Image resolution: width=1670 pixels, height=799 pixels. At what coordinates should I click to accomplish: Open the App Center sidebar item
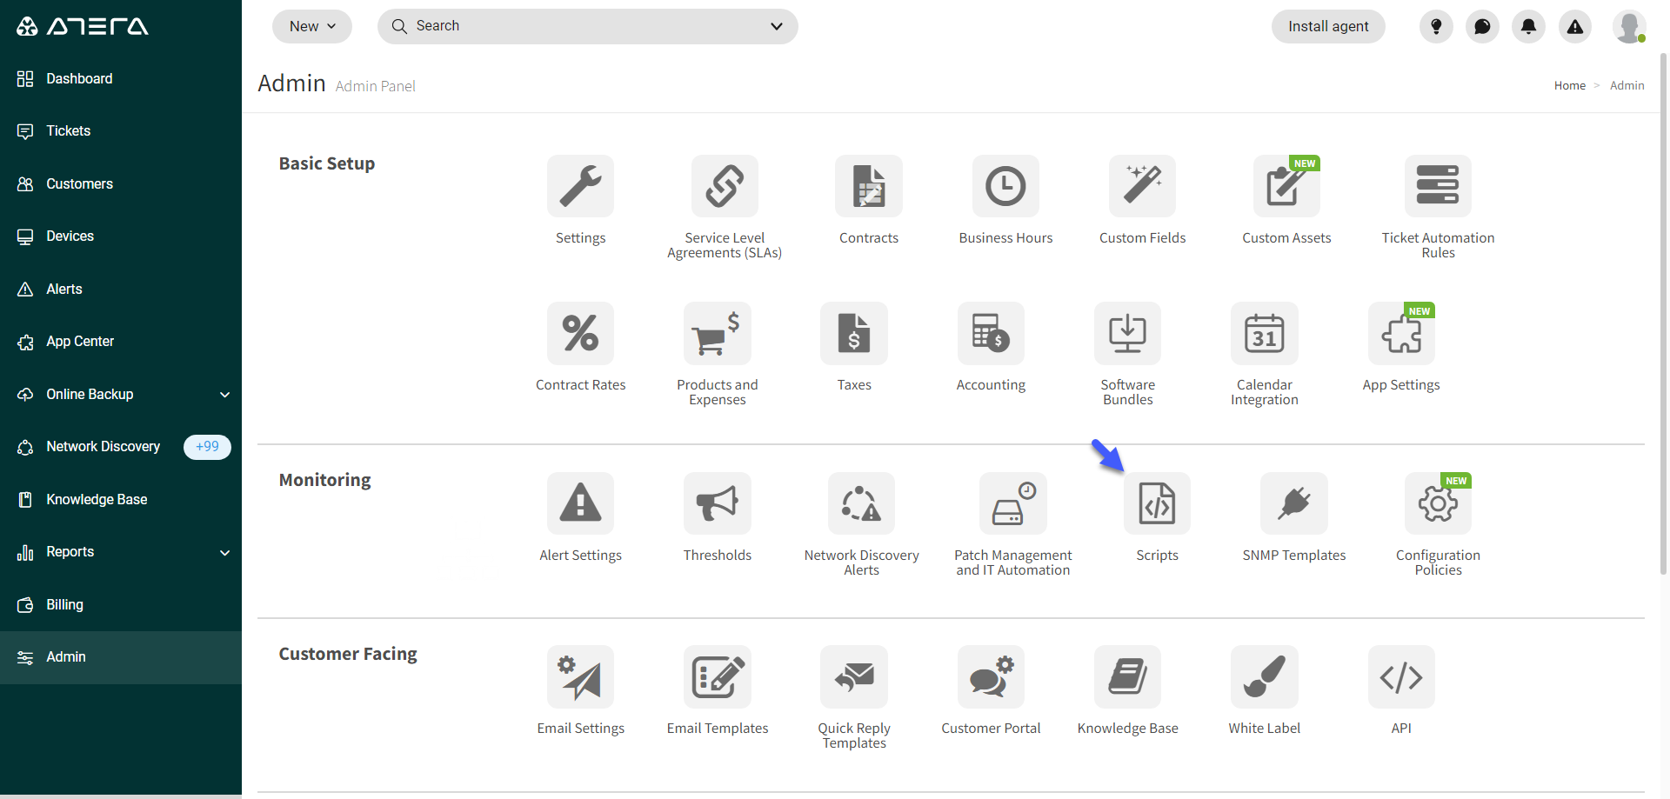78,341
